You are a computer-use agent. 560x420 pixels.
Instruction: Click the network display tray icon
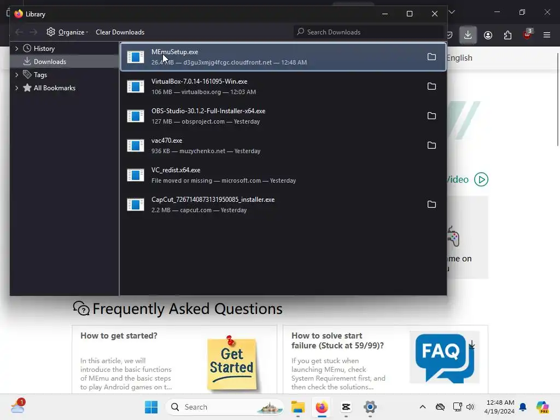pos(457,407)
